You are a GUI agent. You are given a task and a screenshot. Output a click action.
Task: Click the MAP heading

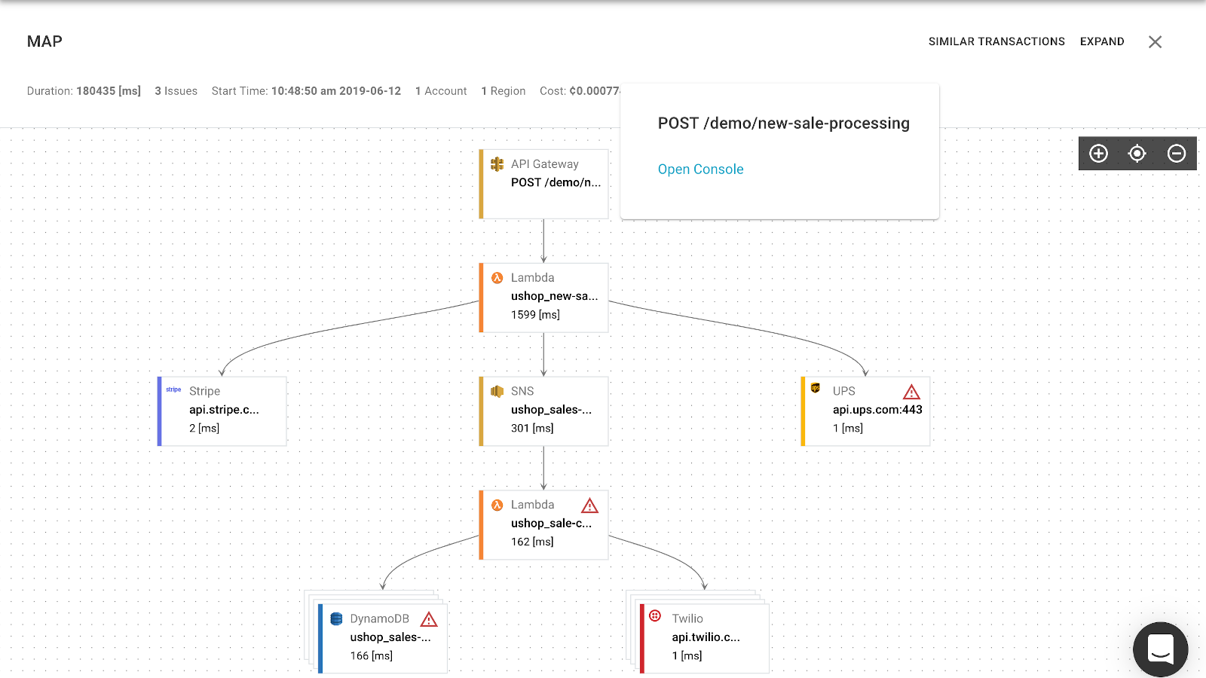click(x=44, y=42)
